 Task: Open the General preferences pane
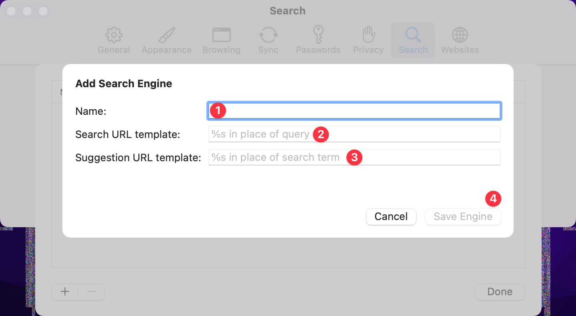coord(114,40)
